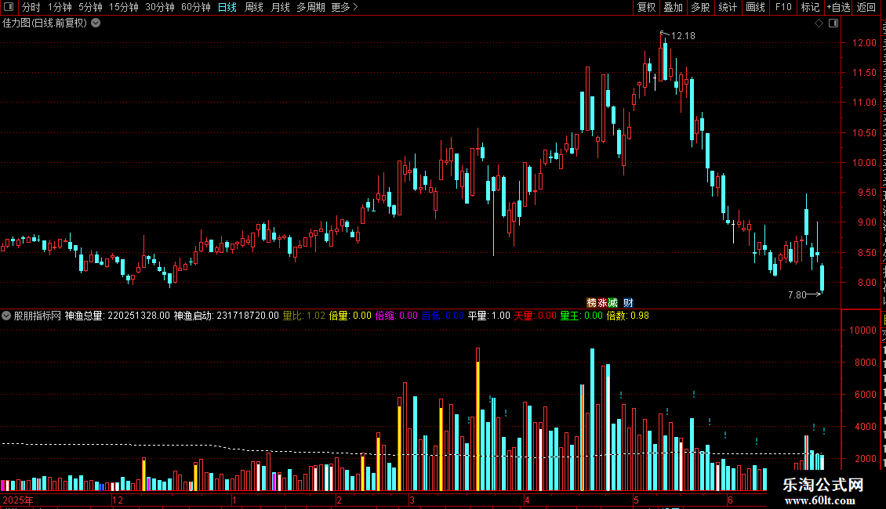Click the 百低: 0.00 label
The height and width of the screenshot is (509, 886).
(x=443, y=316)
